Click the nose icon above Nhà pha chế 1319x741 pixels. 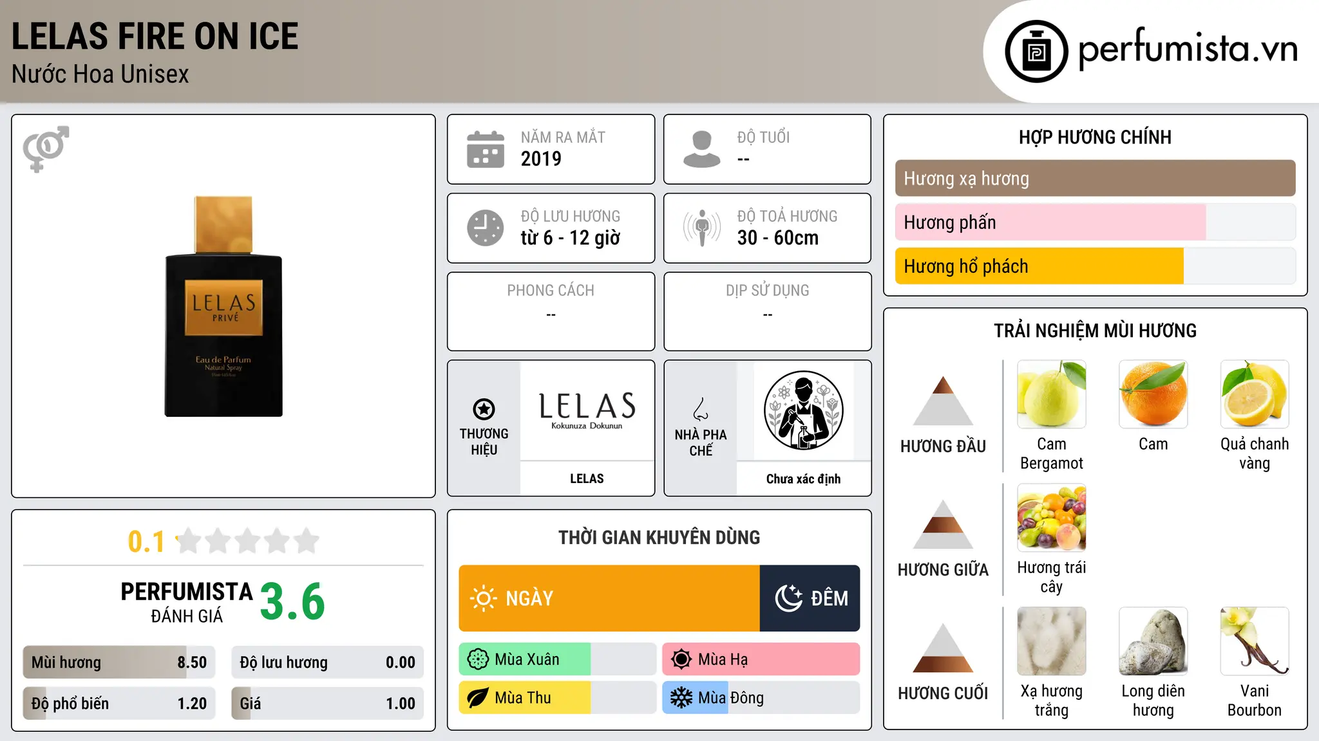(x=701, y=409)
